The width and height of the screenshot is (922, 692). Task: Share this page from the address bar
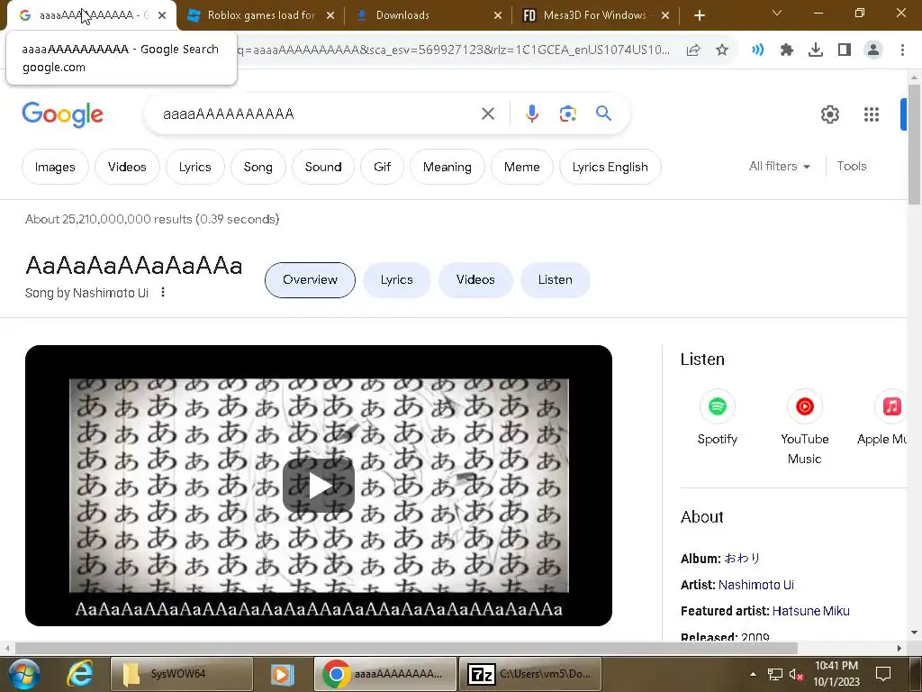pos(693,50)
